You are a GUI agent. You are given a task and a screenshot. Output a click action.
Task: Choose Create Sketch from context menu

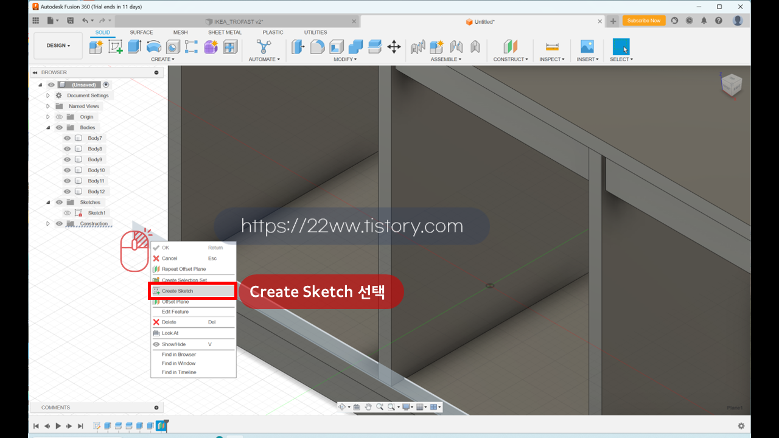[193, 291]
